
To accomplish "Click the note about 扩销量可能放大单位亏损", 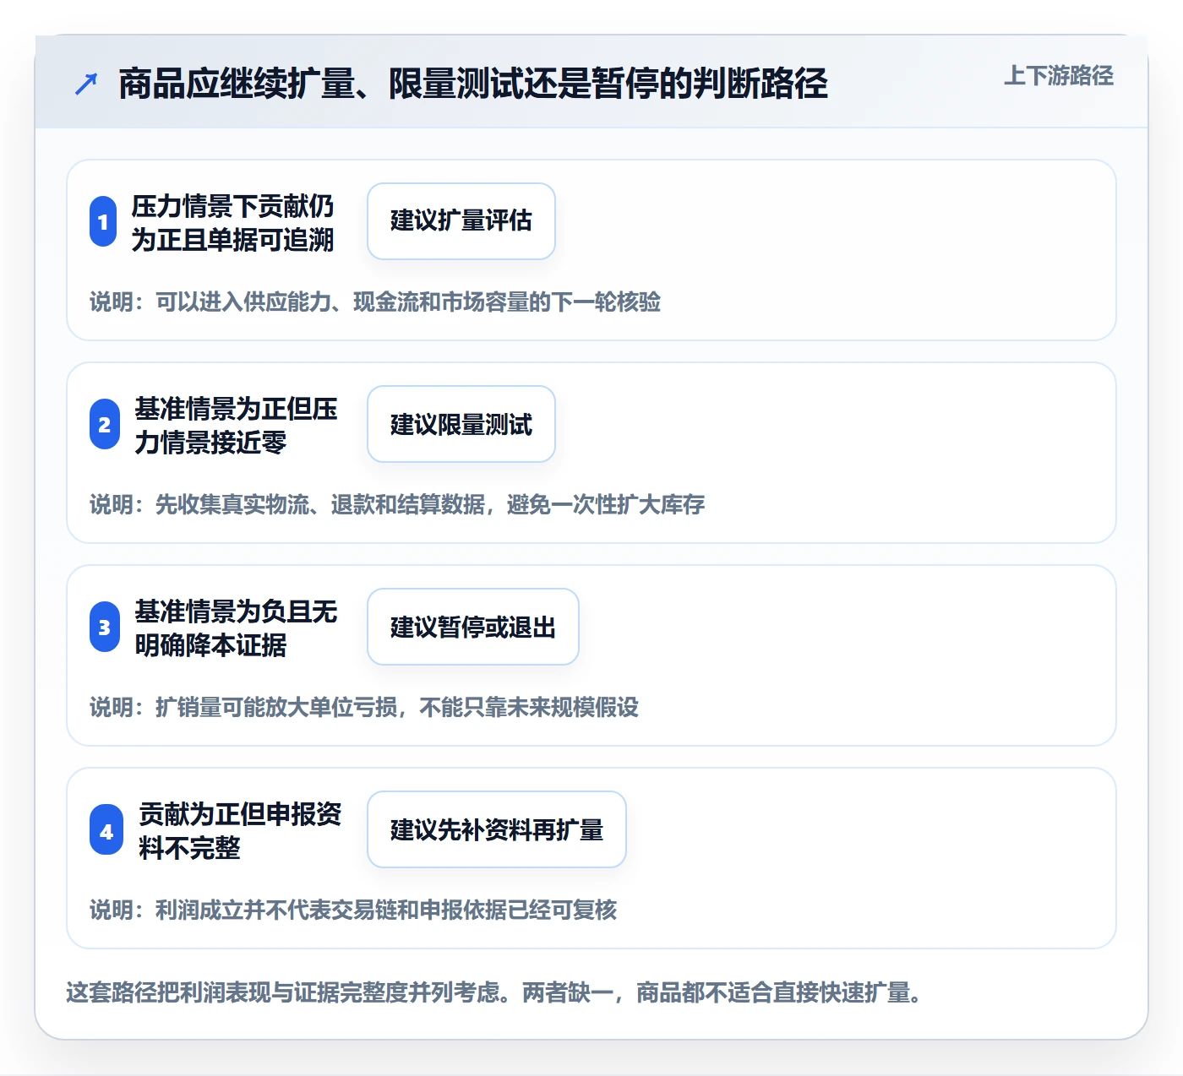I will click(364, 707).
